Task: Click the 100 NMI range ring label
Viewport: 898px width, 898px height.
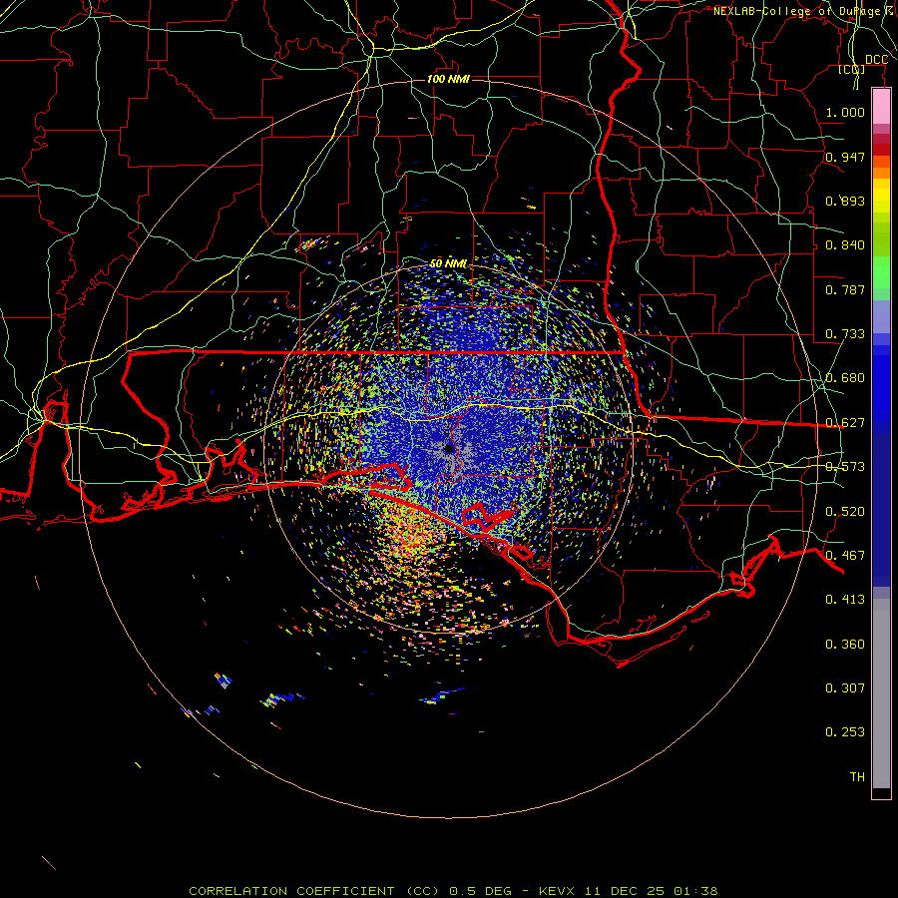Action: pos(448,79)
